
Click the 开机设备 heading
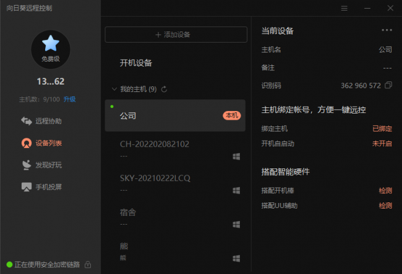point(136,63)
